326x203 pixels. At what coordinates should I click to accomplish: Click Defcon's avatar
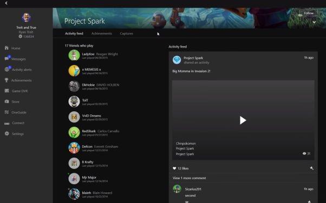pyautogui.click(x=74, y=147)
